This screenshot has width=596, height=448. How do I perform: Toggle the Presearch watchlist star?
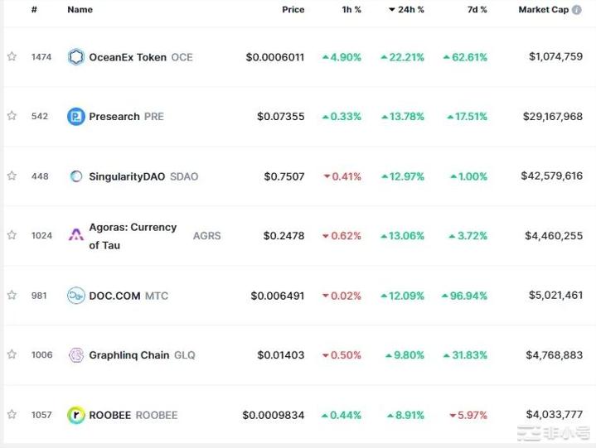point(12,117)
